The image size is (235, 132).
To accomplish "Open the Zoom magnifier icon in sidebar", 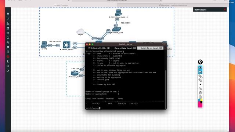I will [8, 43].
